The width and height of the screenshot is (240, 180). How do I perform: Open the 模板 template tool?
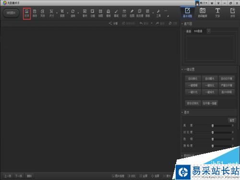point(108,13)
